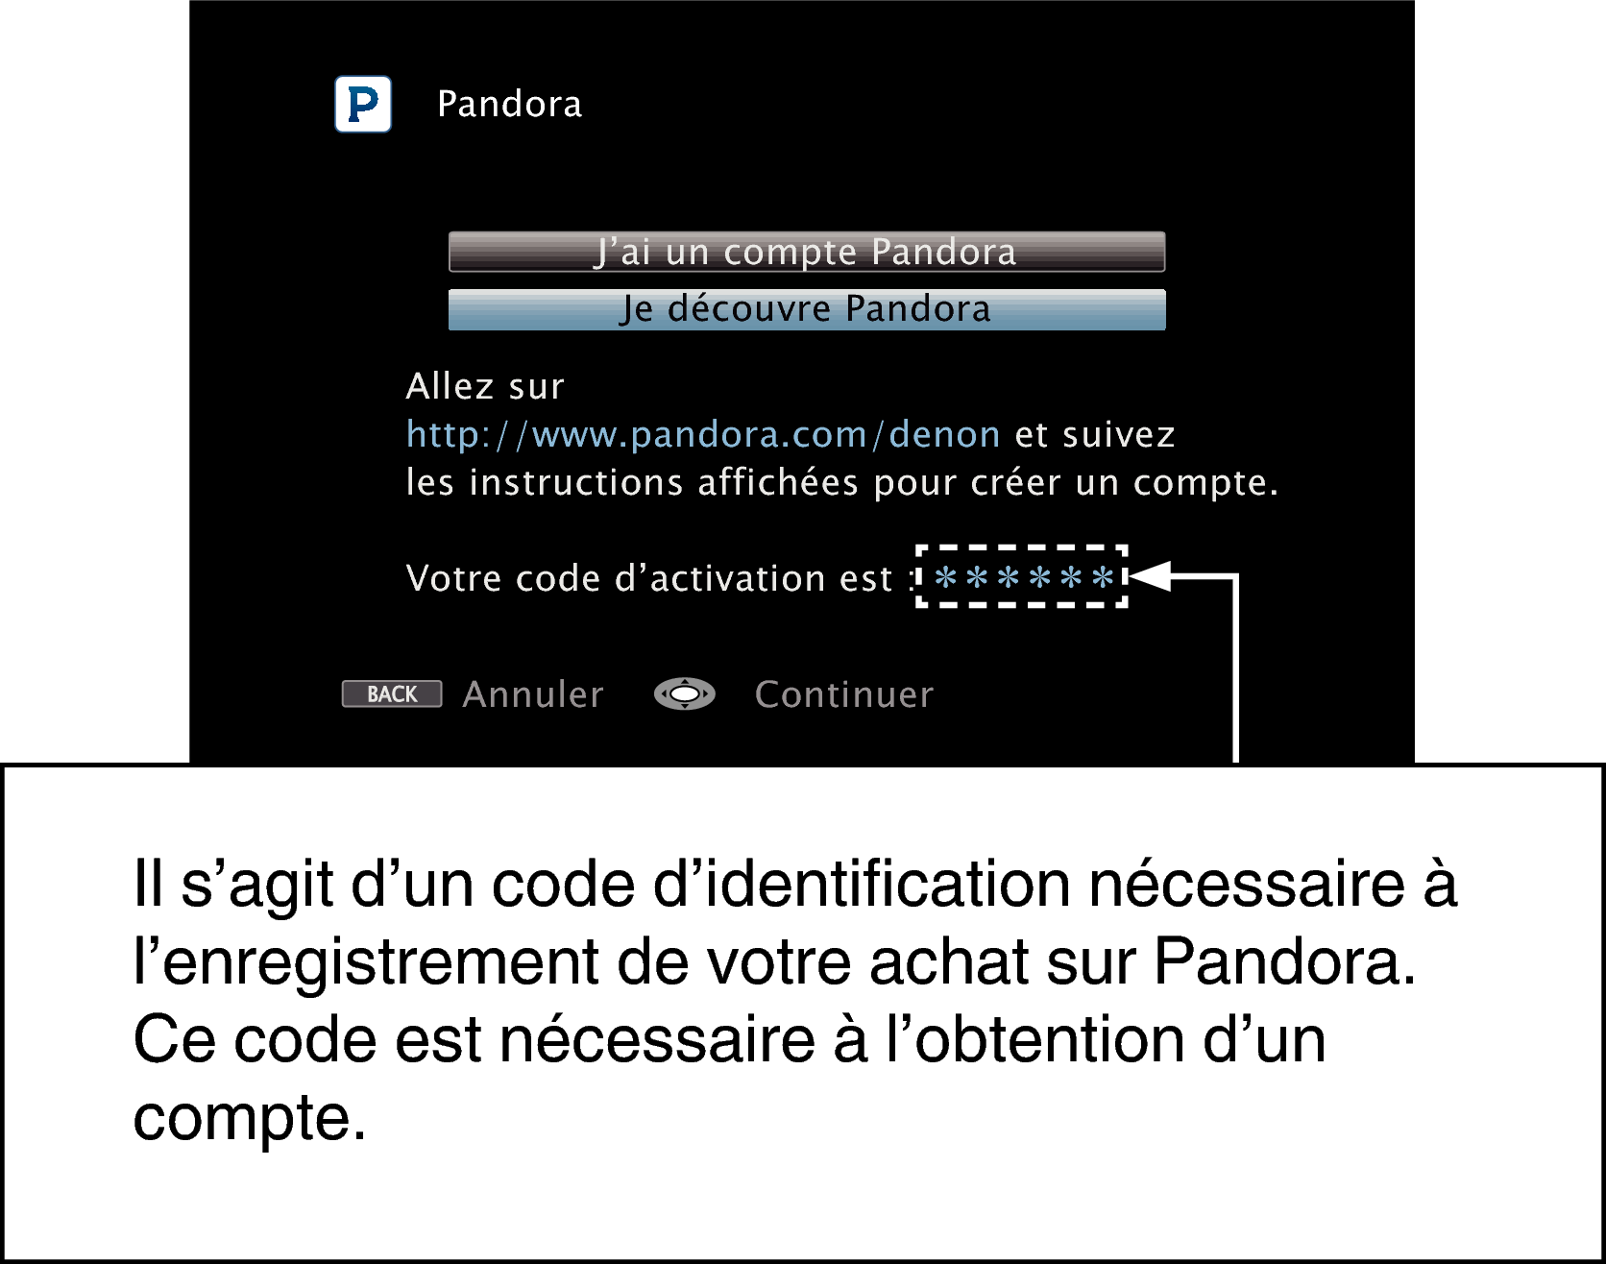Click the word "compte." ending the callout
Viewport: 1606px width, 1264px height.
tap(250, 1118)
